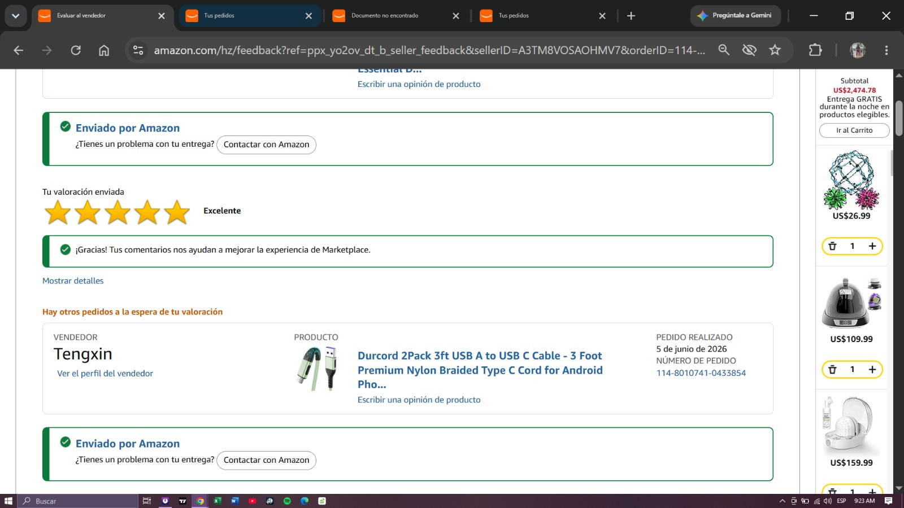904x508 pixels.
Task: Open the Extensions puzzle icon
Action: (x=815, y=50)
